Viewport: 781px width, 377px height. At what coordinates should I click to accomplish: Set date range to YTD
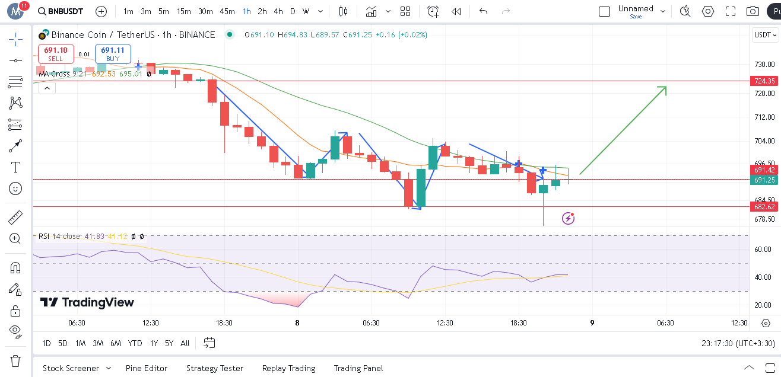point(135,343)
